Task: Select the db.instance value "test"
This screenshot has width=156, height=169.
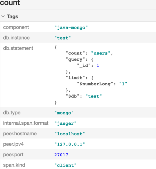Action: coord(63,38)
